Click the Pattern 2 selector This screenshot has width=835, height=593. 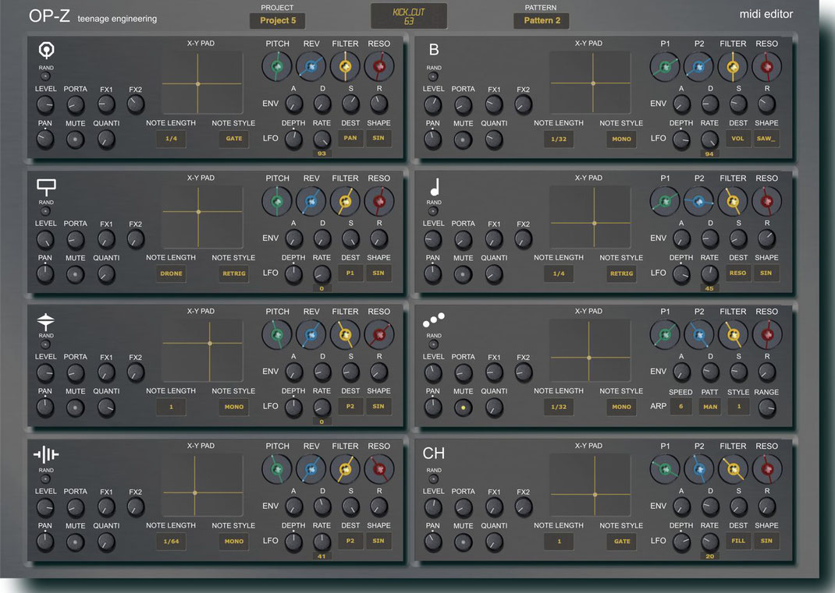point(542,21)
